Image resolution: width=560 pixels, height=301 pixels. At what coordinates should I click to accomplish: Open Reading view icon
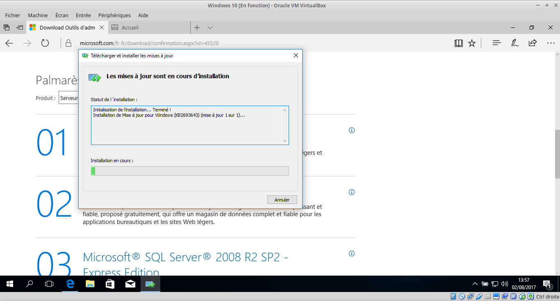coord(459,43)
